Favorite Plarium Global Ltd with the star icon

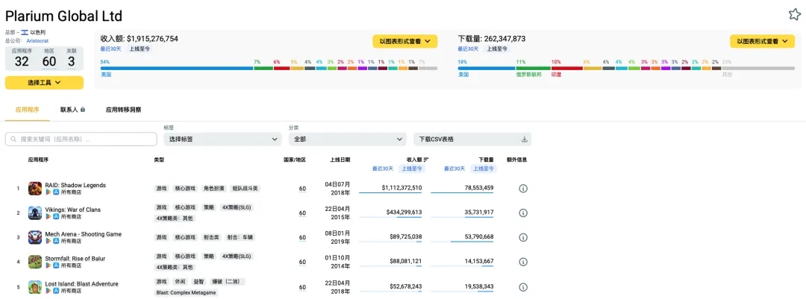pyautogui.click(x=794, y=14)
